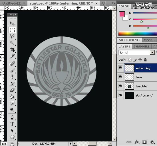Open the layer style fx menu
Screen dimensions: 157x146
point(137,142)
